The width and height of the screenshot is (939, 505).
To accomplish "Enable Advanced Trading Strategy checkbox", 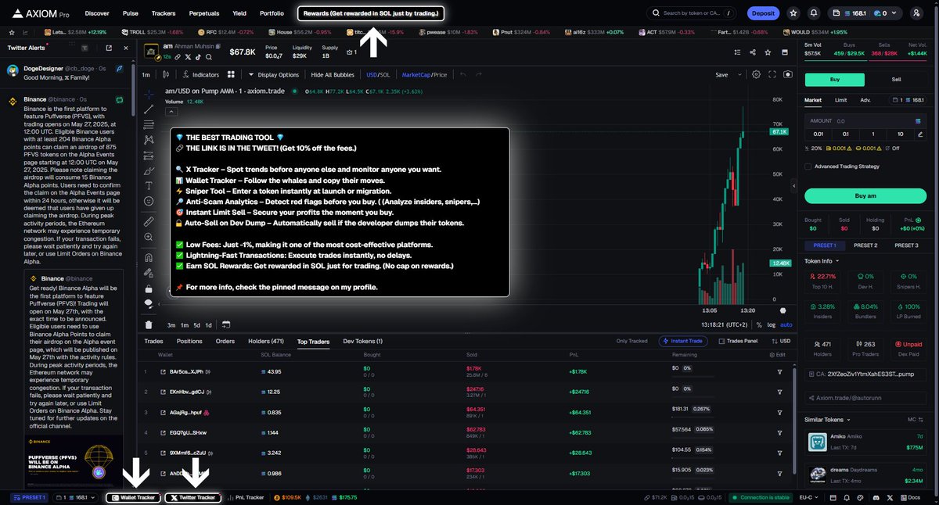I will pos(808,166).
